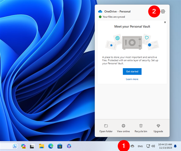Image resolution: width=181 pixels, height=151 pixels.
Task: Launch Microsoft 365 app from taskbar
Action: click(69, 146)
